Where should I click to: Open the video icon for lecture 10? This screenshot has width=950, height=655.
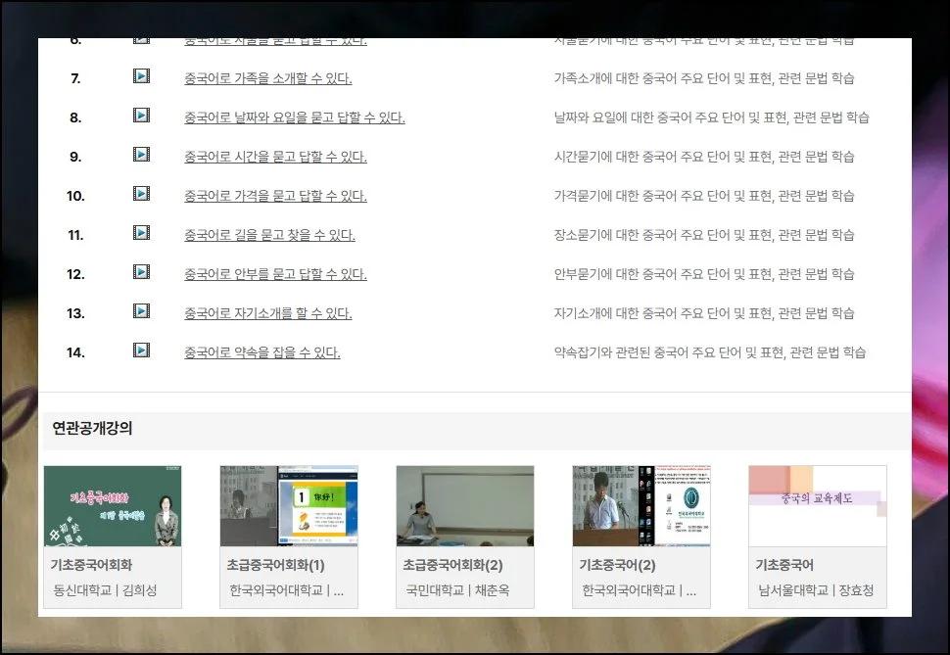coord(141,194)
